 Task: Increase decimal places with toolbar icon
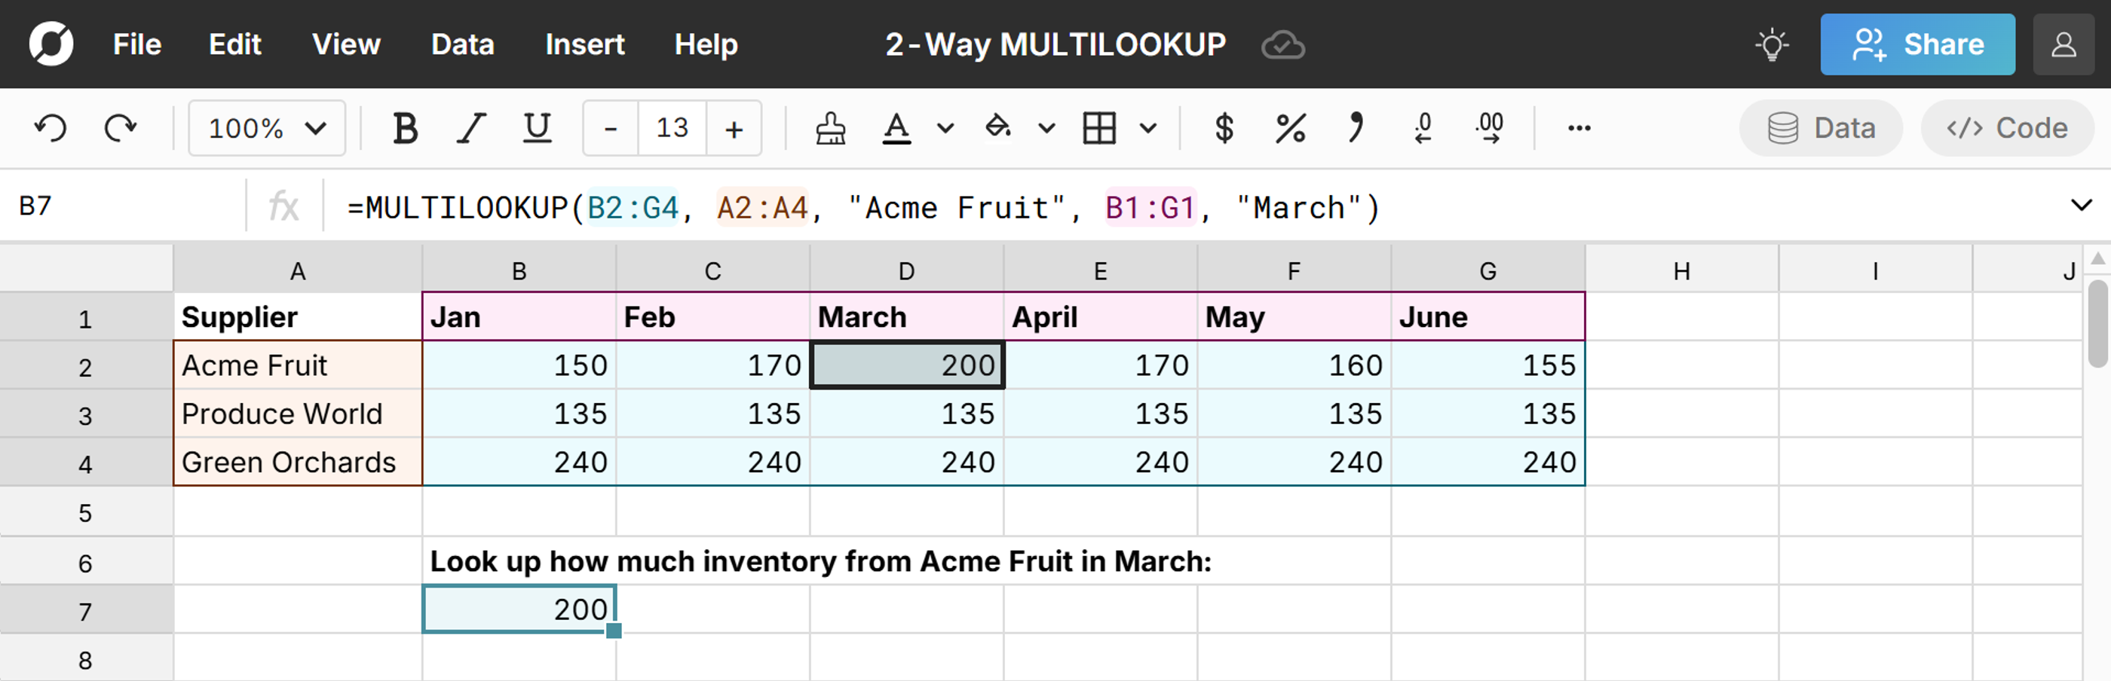coord(1488,128)
